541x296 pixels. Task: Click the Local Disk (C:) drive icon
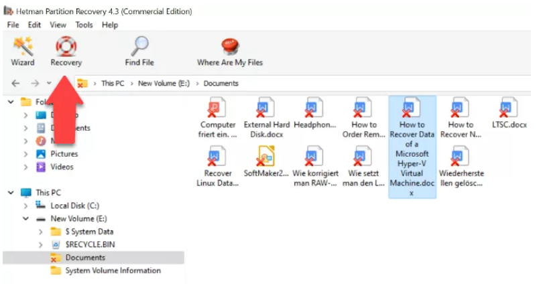40,206
